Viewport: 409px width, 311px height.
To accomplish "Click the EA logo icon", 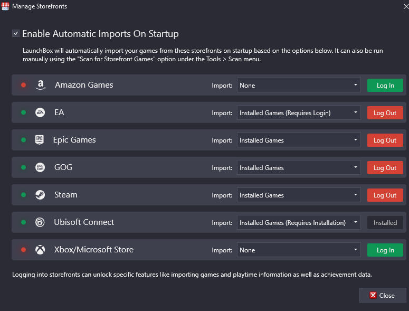I will [x=40, y=112].
